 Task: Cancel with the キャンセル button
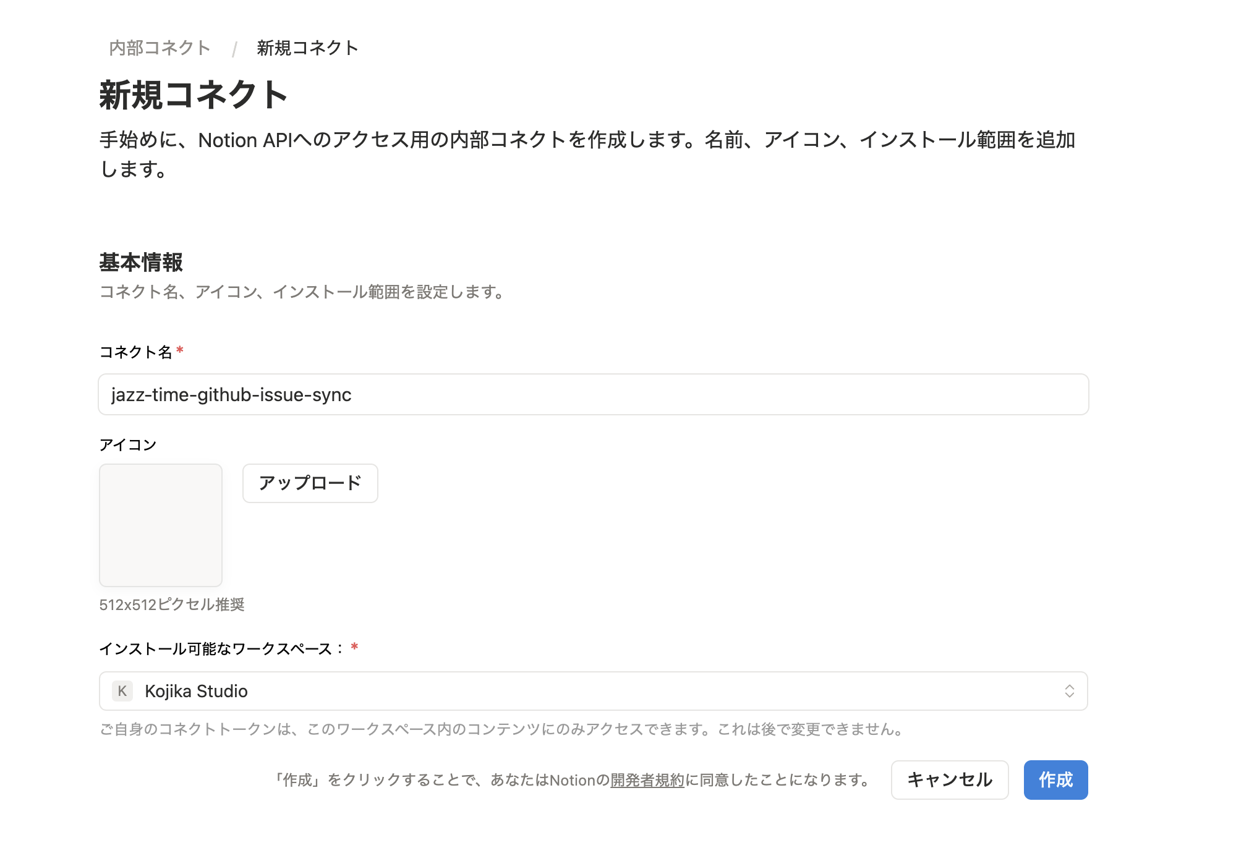coord(950,780)
